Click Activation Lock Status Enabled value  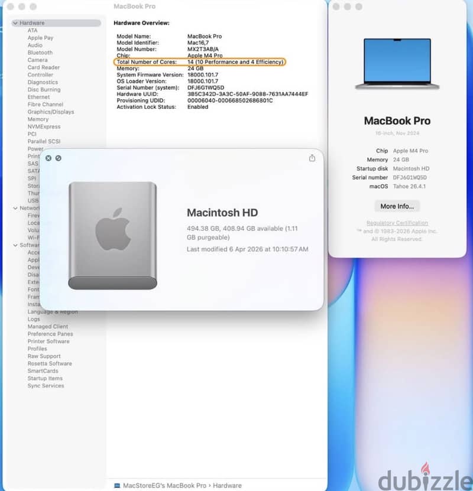click(197, 107)
